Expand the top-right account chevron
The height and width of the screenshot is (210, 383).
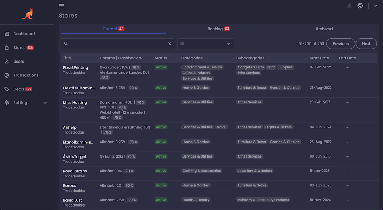point(376,6)
